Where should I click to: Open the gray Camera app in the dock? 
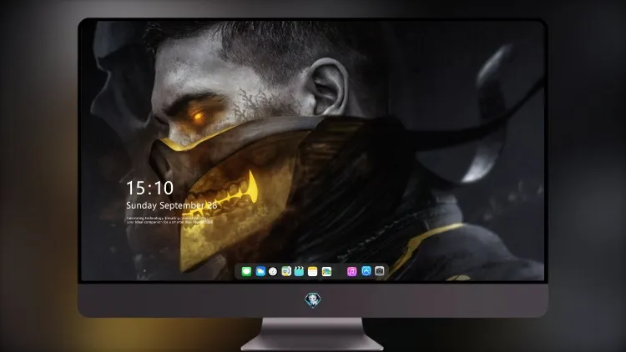pyautogui.click(x=380, y=271)
